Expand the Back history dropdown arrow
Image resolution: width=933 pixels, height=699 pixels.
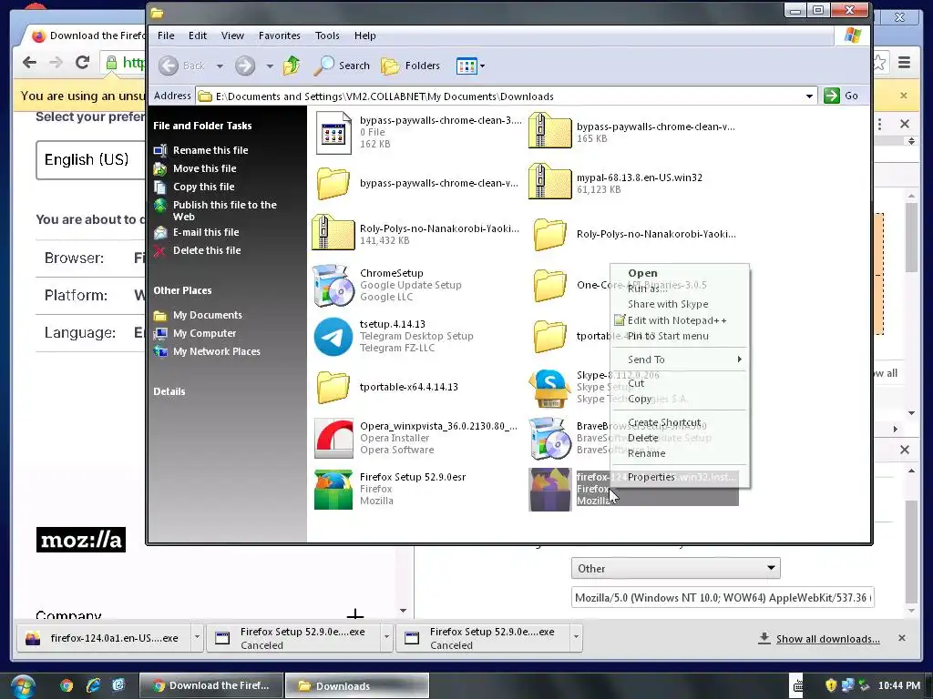pos(220,66)
